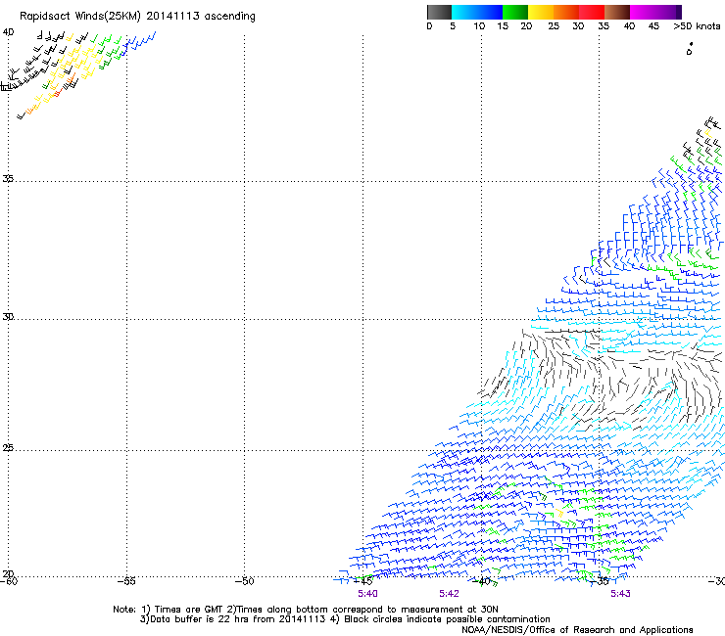Click the longitude axis label '-55'

pos(126,581)
